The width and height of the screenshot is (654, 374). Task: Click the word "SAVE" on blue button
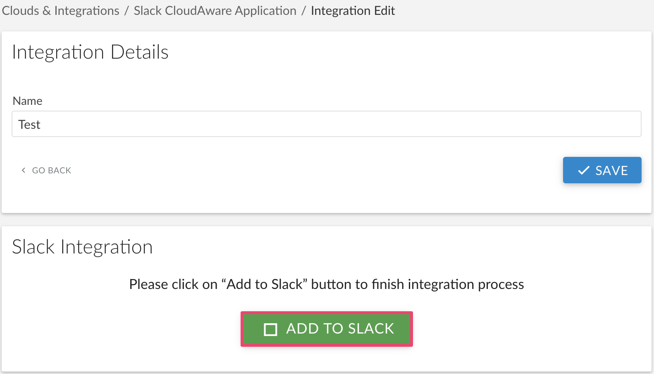(x=611, y=170)
